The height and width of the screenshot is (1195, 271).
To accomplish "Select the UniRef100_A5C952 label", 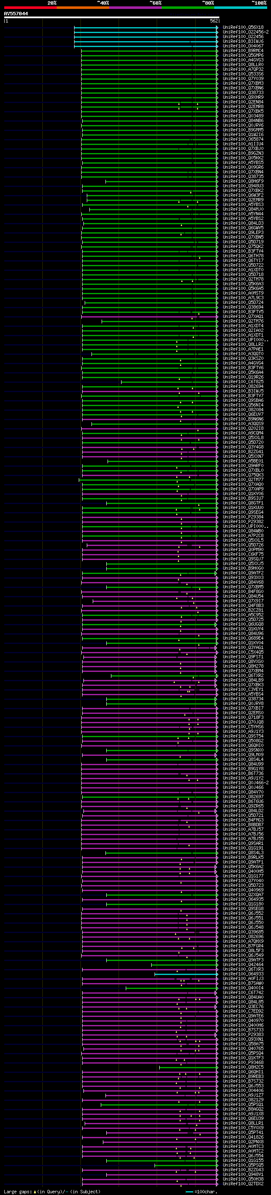I will 243,615.
